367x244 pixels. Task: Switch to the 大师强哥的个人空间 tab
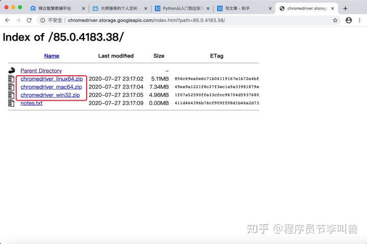119,9
